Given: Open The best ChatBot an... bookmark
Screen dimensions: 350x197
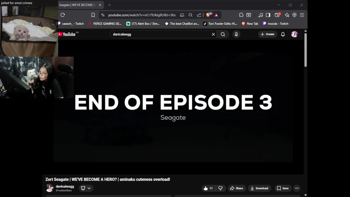Looking at the screenshot, I should tap(182, 24).
